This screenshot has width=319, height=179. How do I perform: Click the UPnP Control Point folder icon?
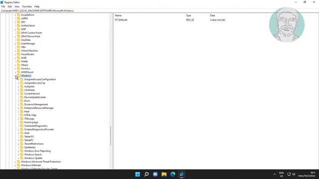tap(18, 33)
